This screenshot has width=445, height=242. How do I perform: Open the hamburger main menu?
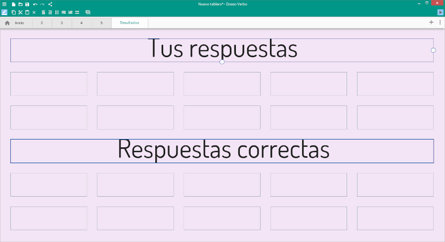coord(4,4)
